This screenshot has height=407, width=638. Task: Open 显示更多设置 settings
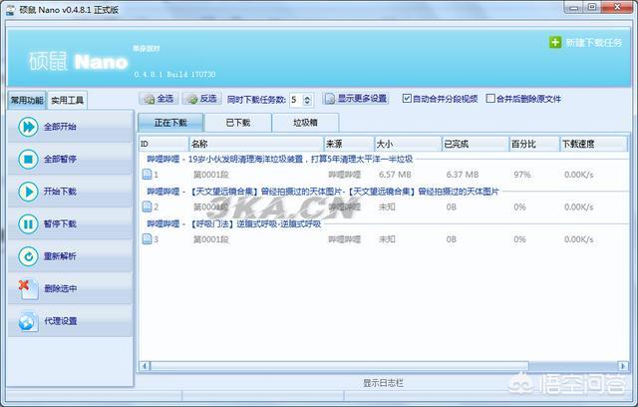pyautogui.click(x=356, y=99)
